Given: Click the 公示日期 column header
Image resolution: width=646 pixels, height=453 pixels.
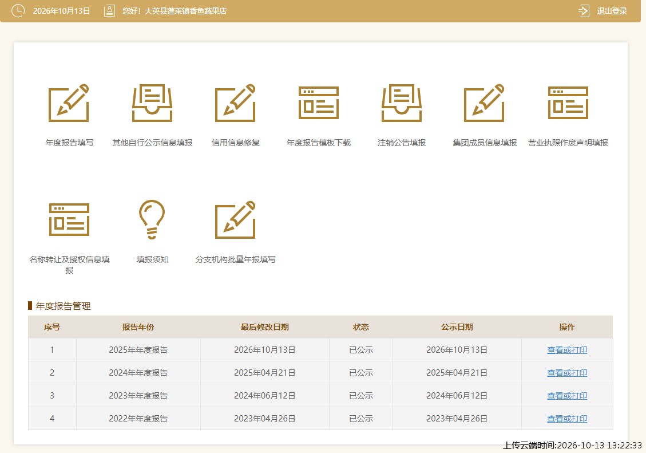Looking at the screenshot, I should pos(457,327).
